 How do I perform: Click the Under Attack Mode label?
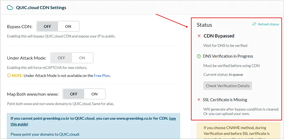point(27,58)
